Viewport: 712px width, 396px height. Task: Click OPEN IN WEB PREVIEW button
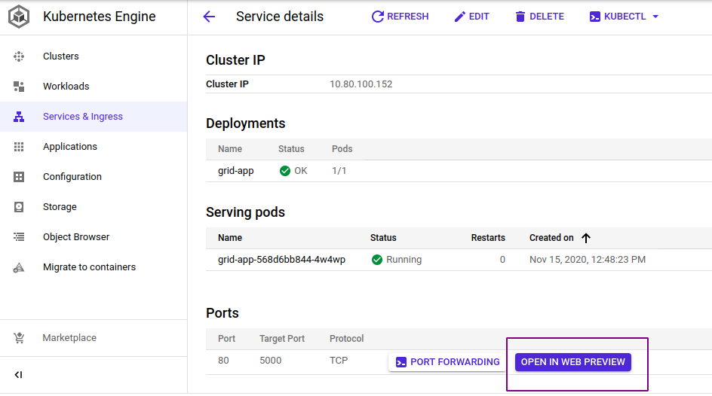click(x=572, y=362)
